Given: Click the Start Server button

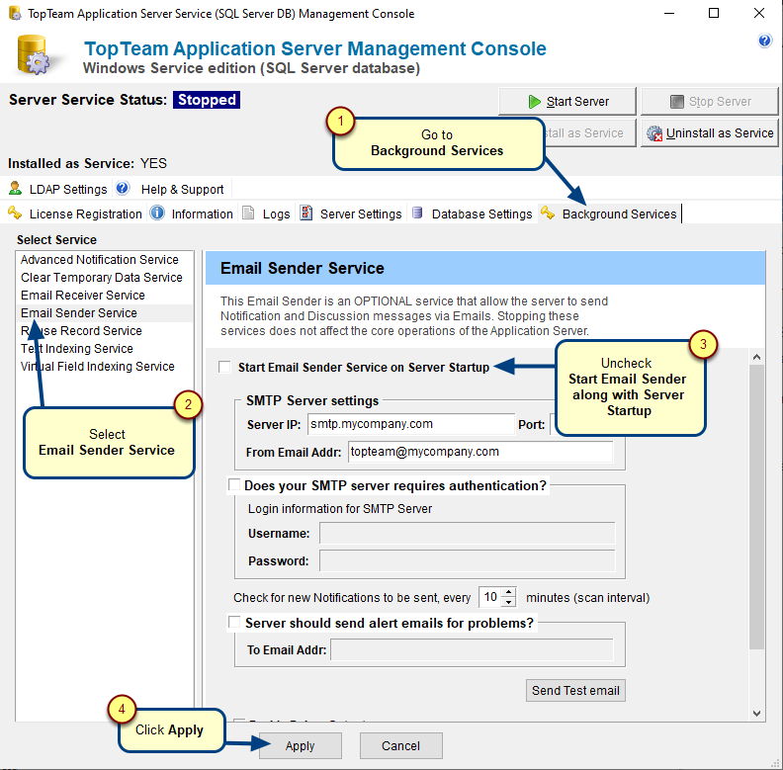Looking at the screenshot, I should click(x=567, y=102).
